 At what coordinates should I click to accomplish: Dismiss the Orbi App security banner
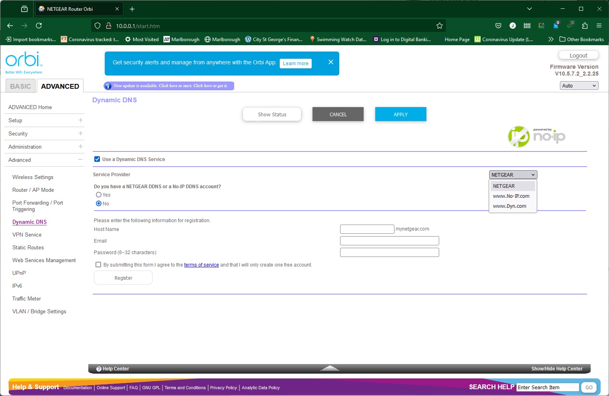tap(331, 62)
